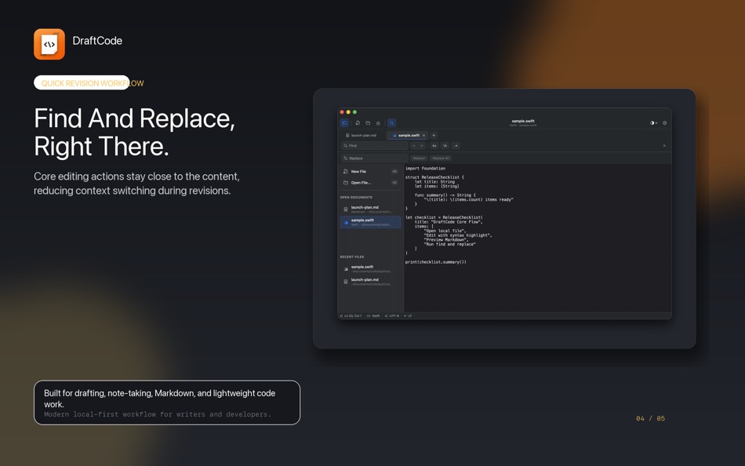745x466 pixels.
Task: Toggle the sidebar panel icon in toolbar
Action: (344, 122)
